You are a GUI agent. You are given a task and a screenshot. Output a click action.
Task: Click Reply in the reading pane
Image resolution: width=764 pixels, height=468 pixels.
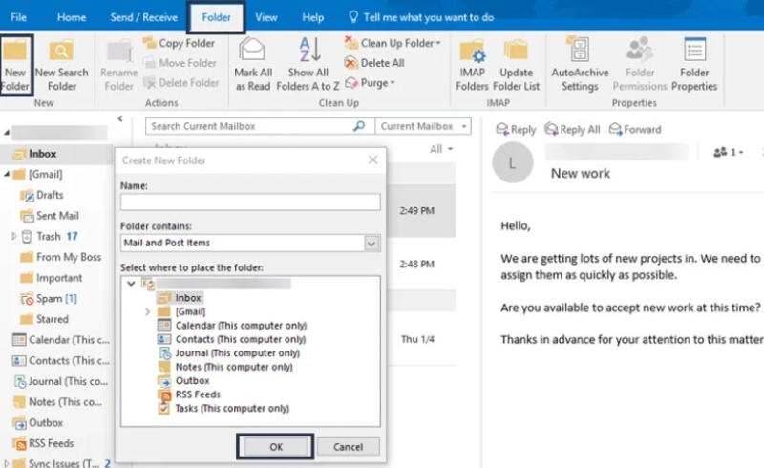click(516, 129)
